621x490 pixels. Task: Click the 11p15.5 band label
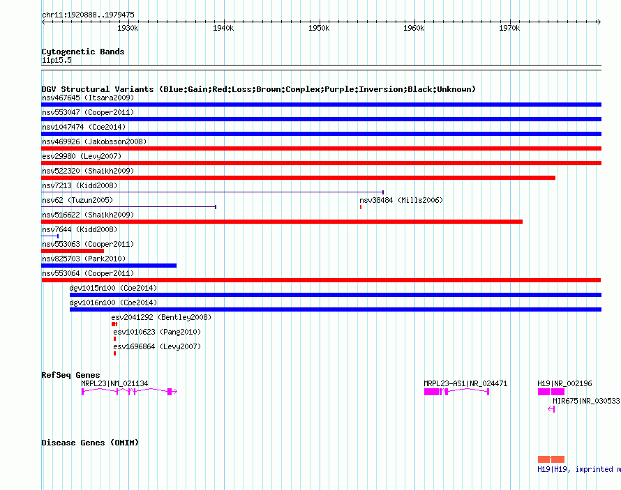[57, 60]
